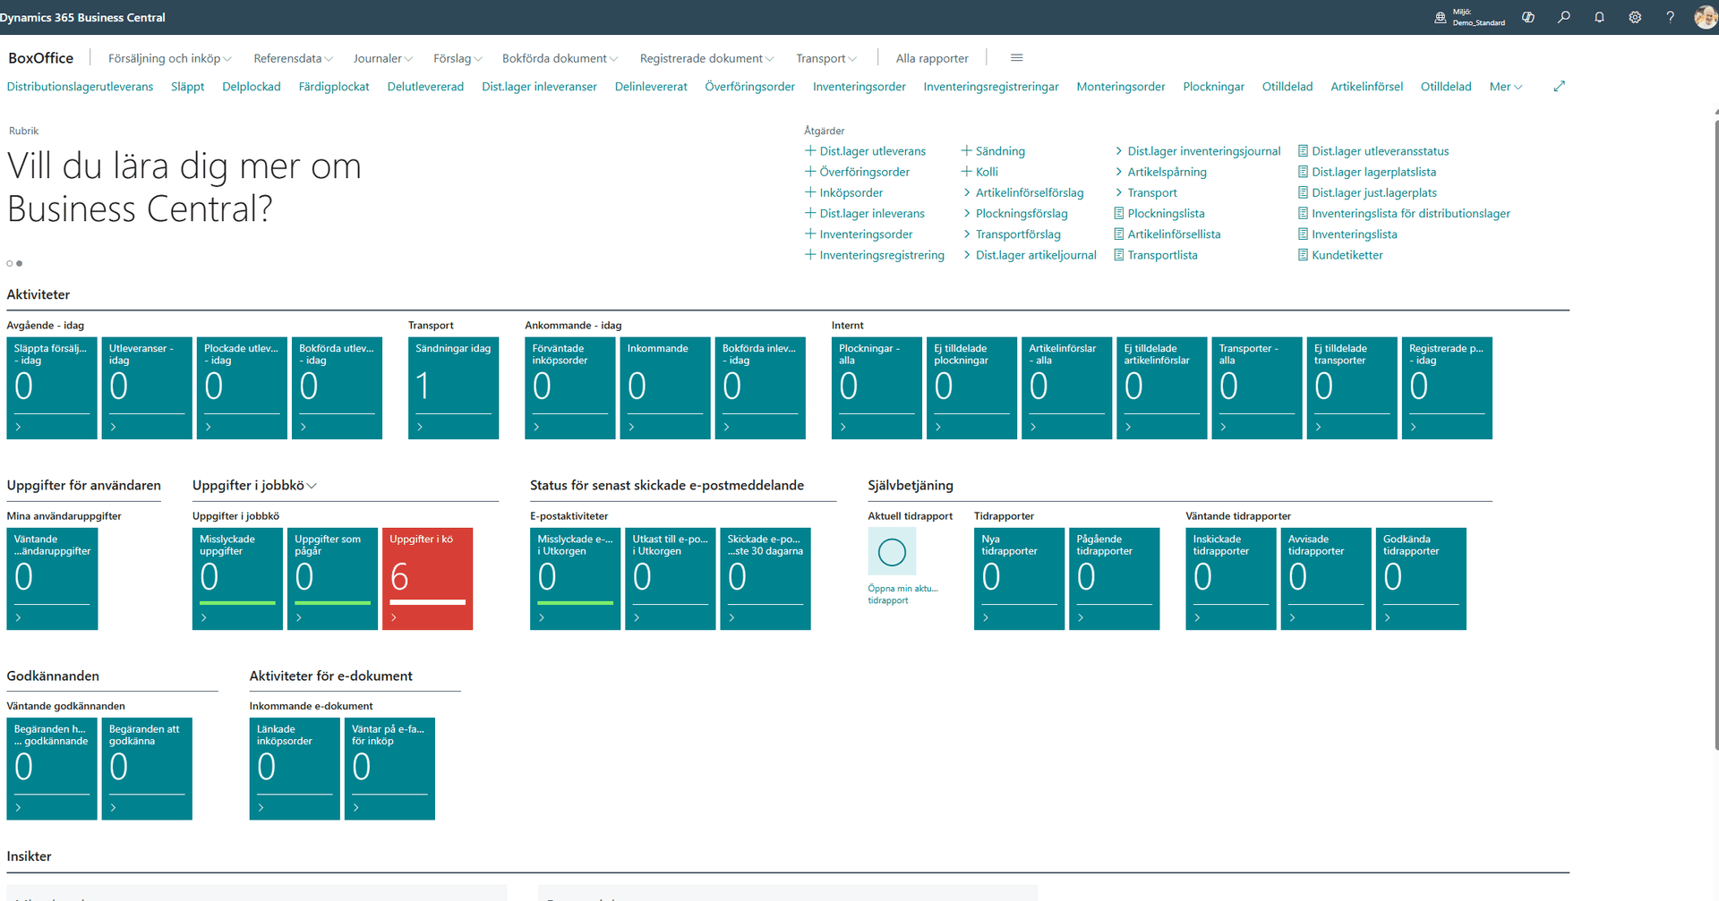The width and height of the screenshot is (1719, 901).
Task: Expand the Registrerade dokument menu
Action: click(707, 58)
